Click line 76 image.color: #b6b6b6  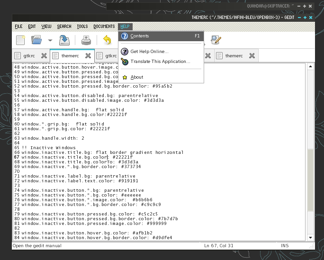click(x=87, y=200)
